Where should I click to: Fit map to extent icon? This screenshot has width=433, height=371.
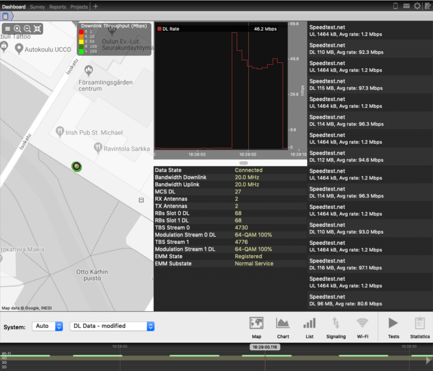pos(37,29)
